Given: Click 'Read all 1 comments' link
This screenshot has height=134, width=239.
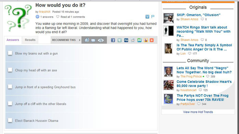Looking at the screenshot, I should pyautogui.click(x=72, y=17).
